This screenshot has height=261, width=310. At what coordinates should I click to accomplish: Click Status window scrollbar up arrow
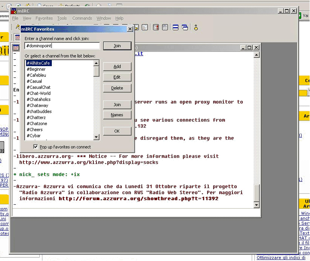pos(256,55)
